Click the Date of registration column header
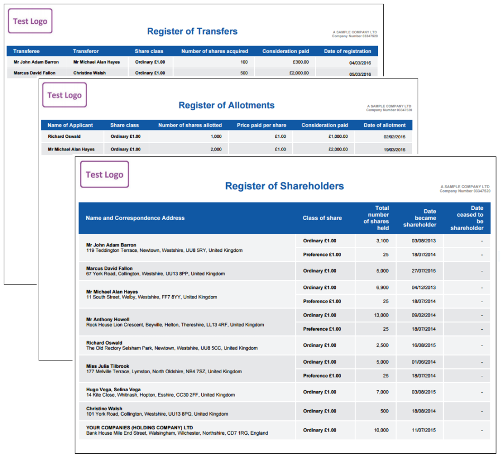 (347, 51)
